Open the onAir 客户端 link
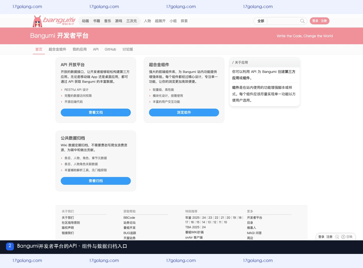The height and width of the screenshot is (268, 363). tap(194, 238)
